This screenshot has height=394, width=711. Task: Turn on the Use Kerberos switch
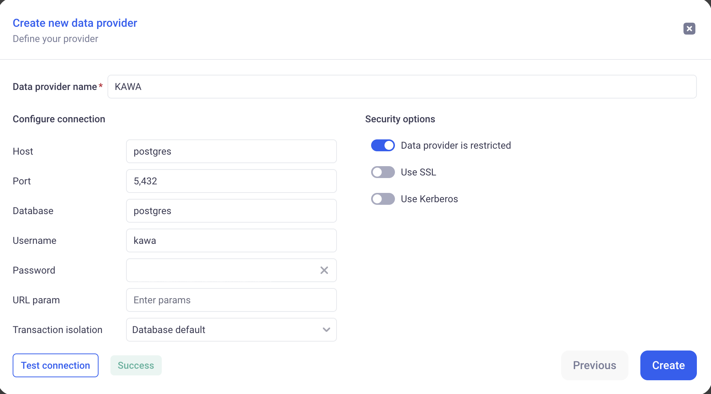tap(383, 199)
